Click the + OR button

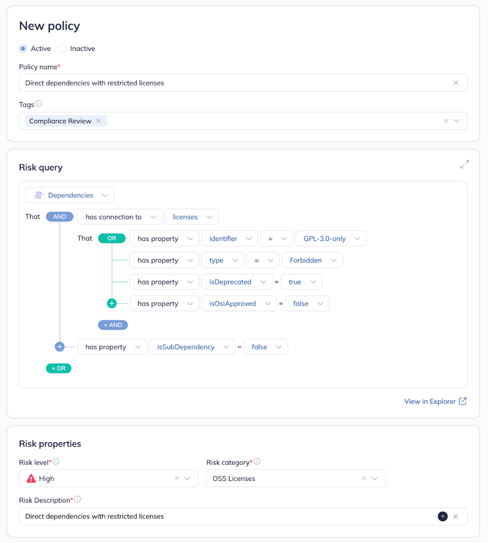tap(59, 369)
